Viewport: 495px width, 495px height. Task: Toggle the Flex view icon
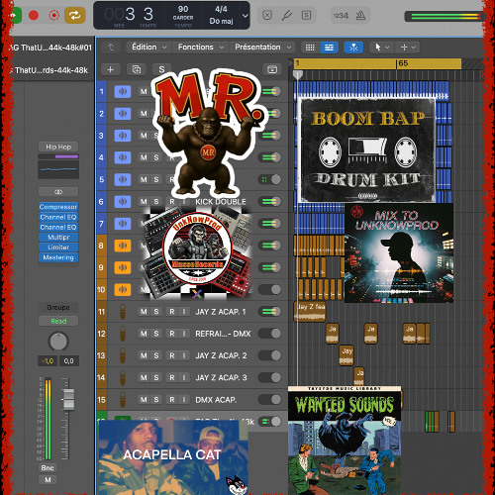353,48
